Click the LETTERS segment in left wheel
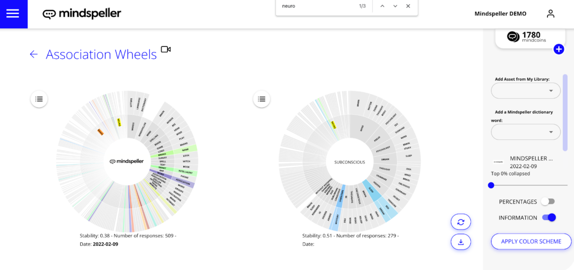 coord(132,103)
